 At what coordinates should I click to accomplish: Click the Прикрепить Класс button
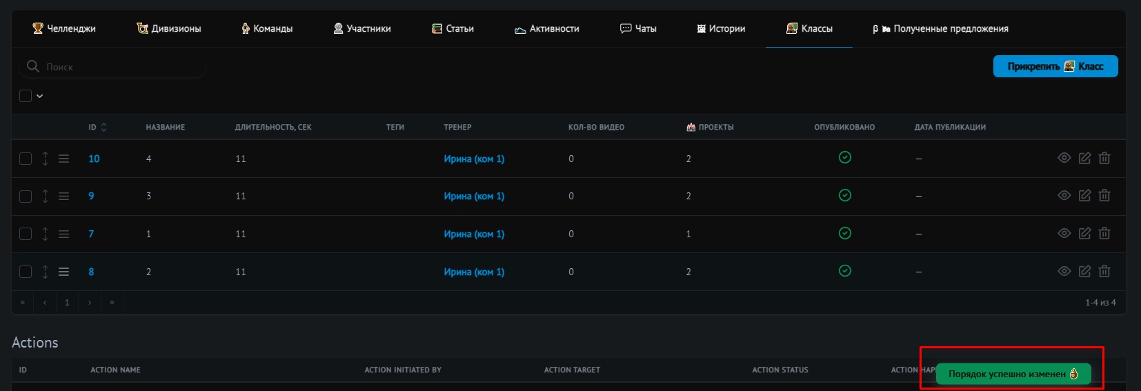click(1055, 66)
